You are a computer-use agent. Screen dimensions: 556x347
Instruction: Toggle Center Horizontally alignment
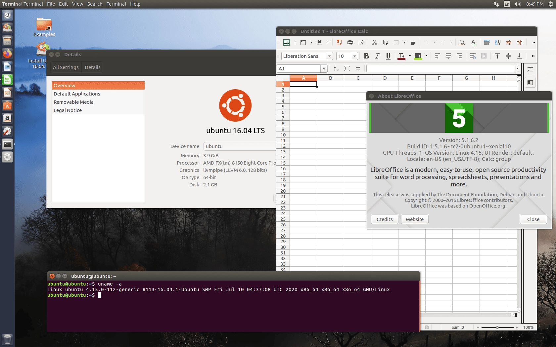(x=448, y=56)
